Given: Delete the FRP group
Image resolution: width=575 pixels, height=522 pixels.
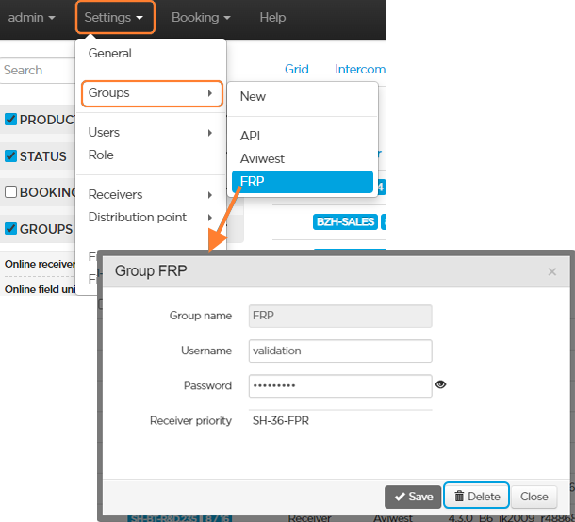Looking at the screenshot, I should tap(476, 496).
